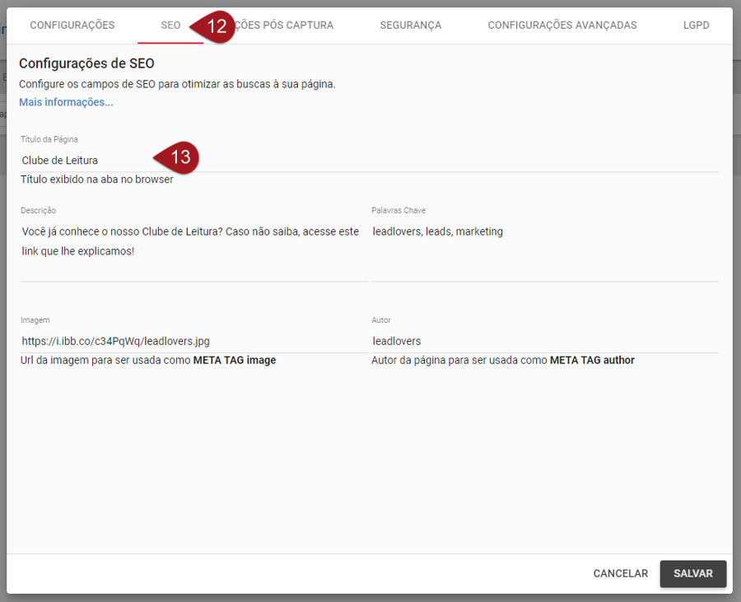This screenshot has width=741, height=602.
Task: Go to the Segurança tab
Action: point(410,26)
